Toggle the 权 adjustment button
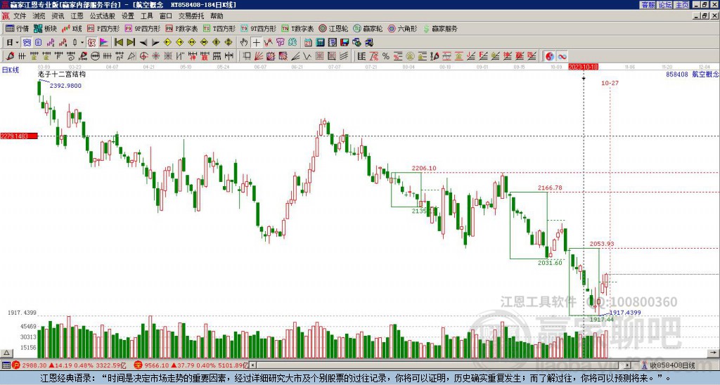Screen dimensions: 720x385 91,42
